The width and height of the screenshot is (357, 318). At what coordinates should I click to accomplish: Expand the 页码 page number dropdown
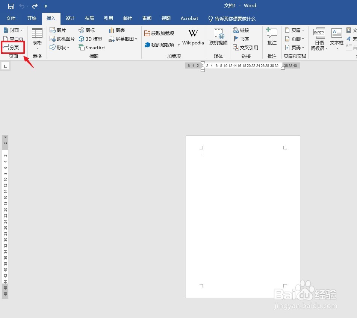[295, 47]
